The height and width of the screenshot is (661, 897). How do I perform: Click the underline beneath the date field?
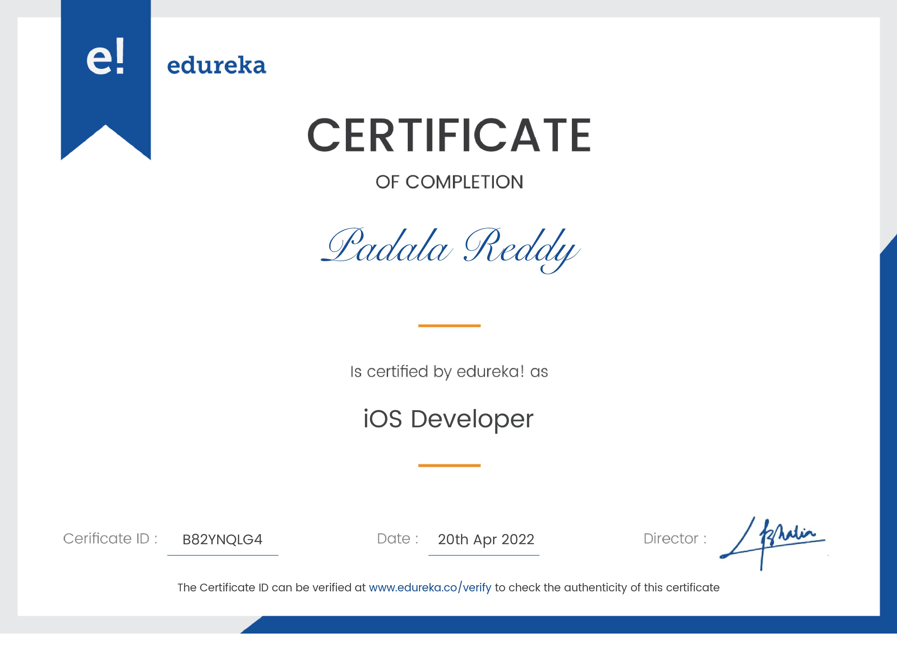point(483,555)
